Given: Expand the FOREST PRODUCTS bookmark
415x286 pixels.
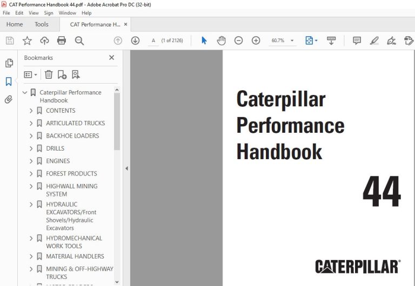Looking at the screenshot, I should pyautogui.click(x=31, y=174).
